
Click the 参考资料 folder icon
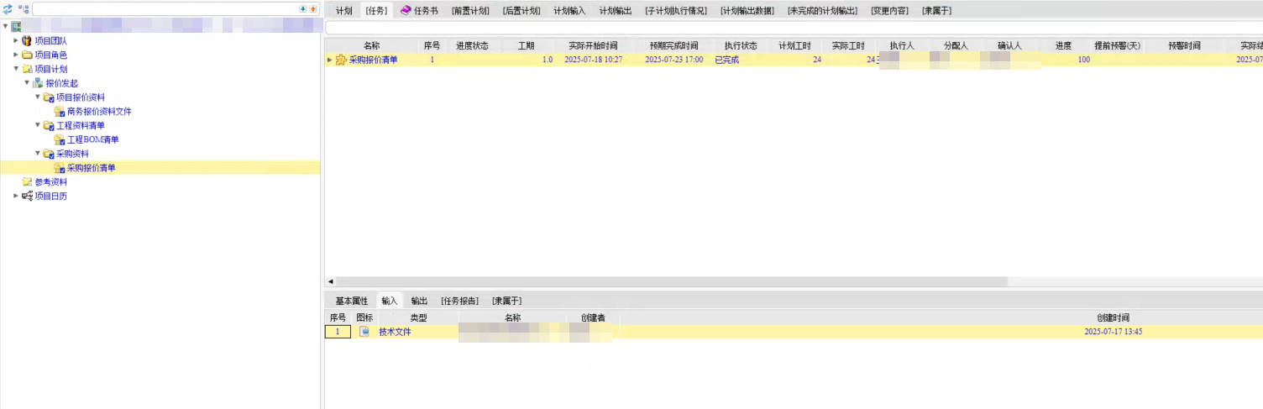(27, 182)
